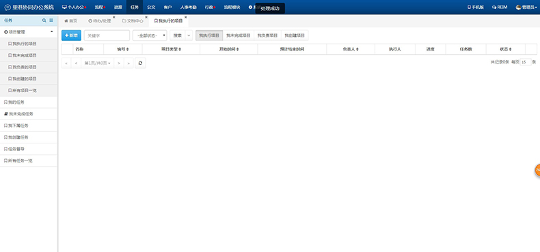Click the refresh icon beside the pagination
This screenshot has width=540, height=252.
tap(140, 64)
